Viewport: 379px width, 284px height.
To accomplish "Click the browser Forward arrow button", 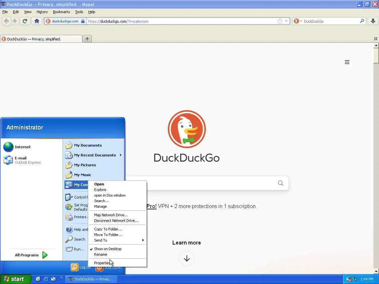I will 15,21.
